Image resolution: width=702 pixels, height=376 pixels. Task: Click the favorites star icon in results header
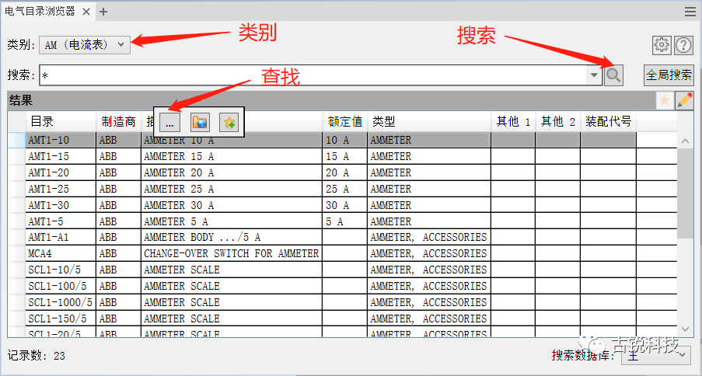665,101
